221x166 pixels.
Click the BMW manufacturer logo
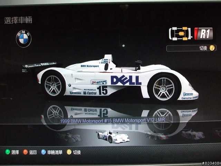[x=24, y=38]
